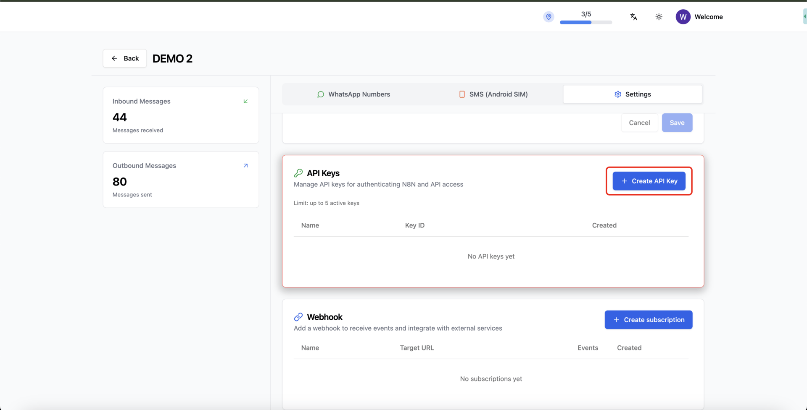Click the link icon next to Webhook
The image size is (807, 410).
click(x=298, y=317)
